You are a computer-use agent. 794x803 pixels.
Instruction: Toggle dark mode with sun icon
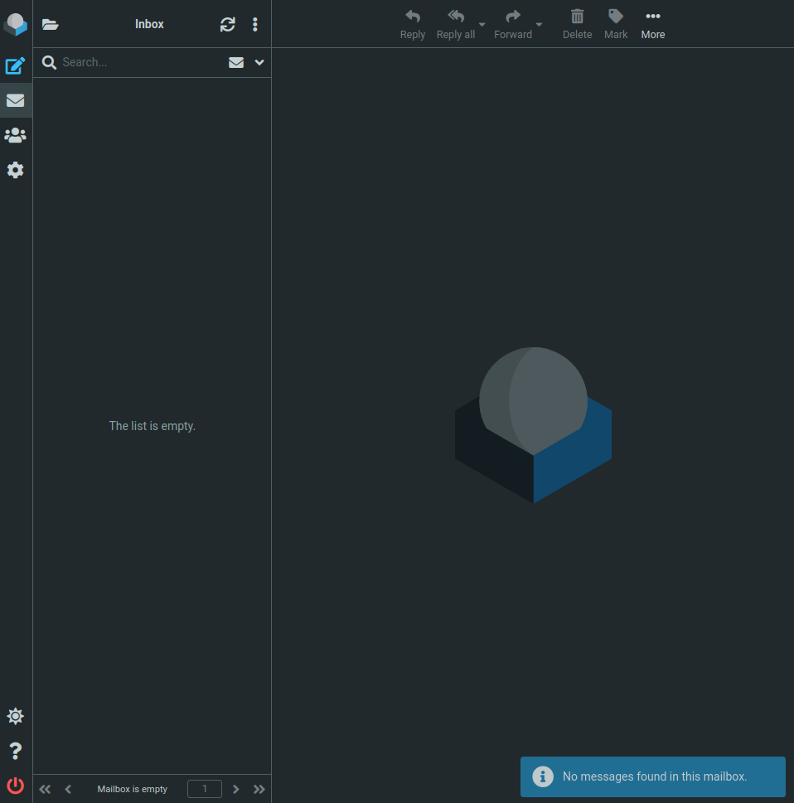[16, 717]
